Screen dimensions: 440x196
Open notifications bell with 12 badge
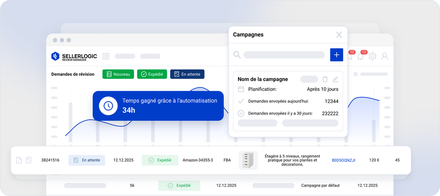[x=361, y=56]
